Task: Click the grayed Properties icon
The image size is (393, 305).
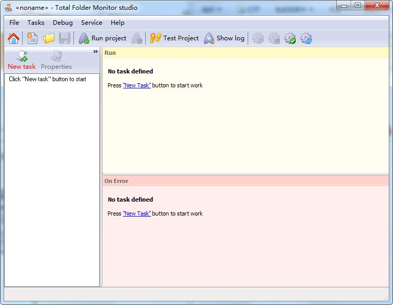Action: pyautogui.click(x=56, y=60)
